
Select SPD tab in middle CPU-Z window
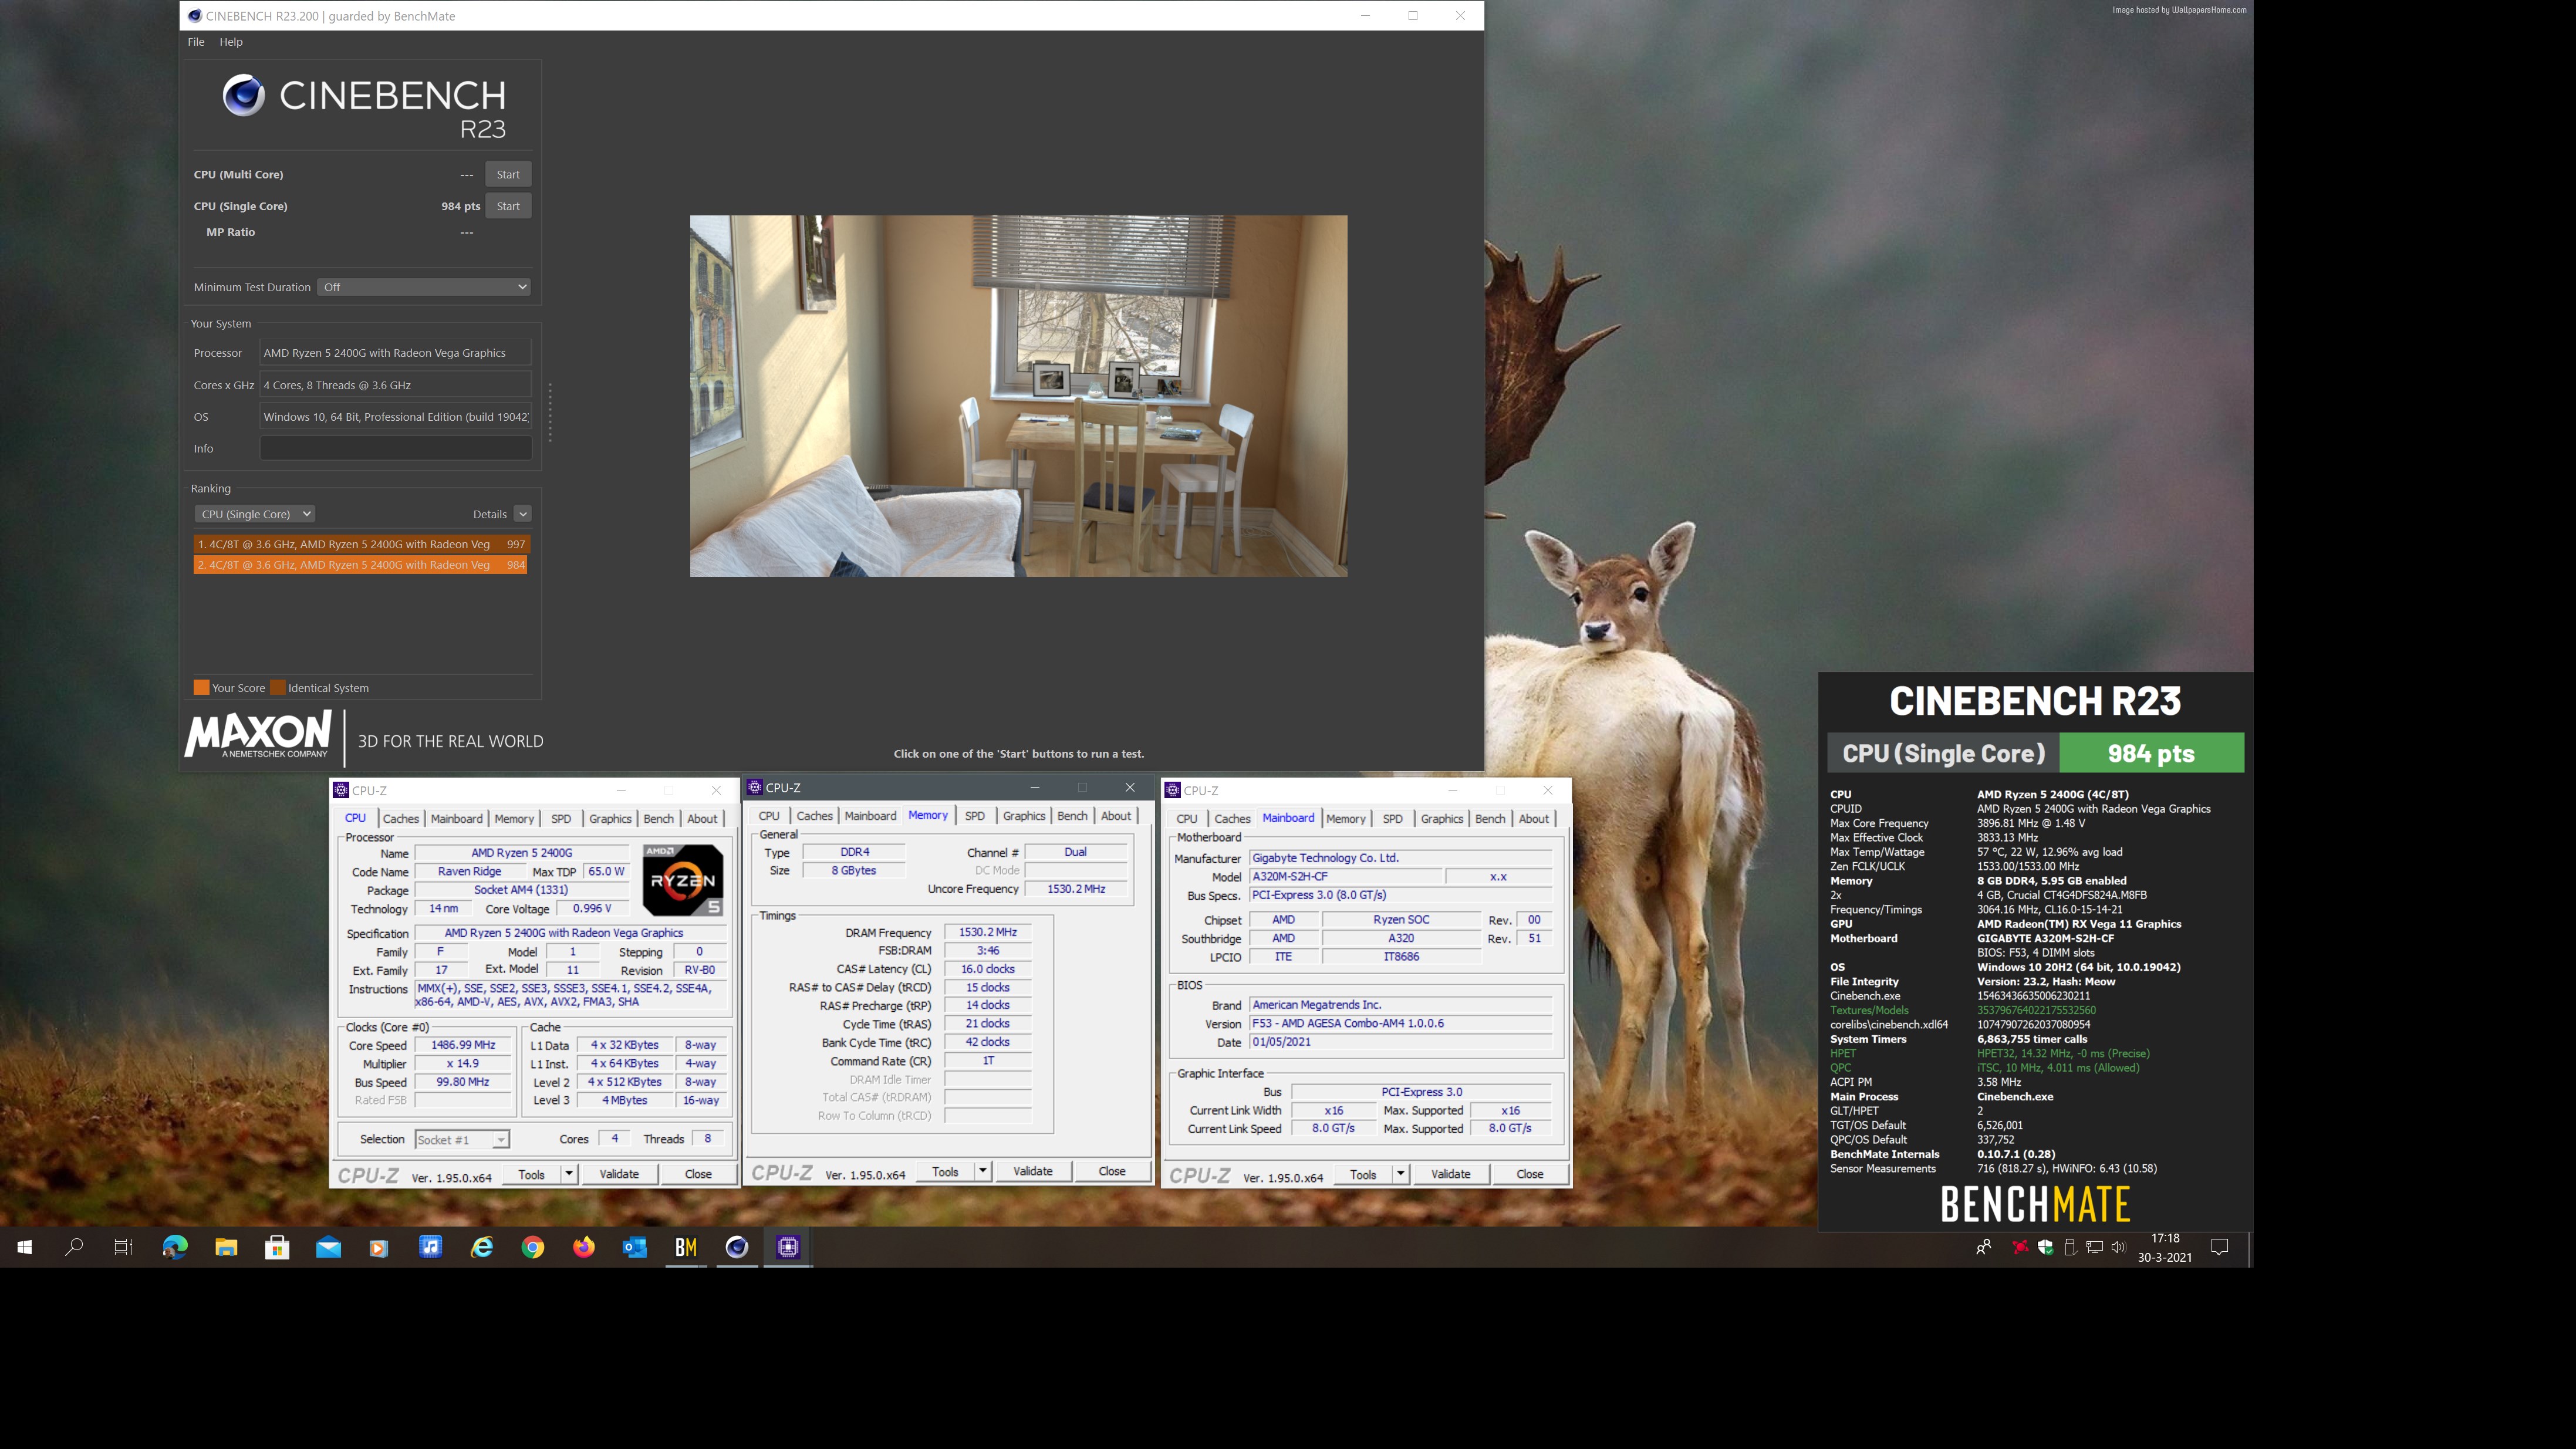tap(975, 816)
